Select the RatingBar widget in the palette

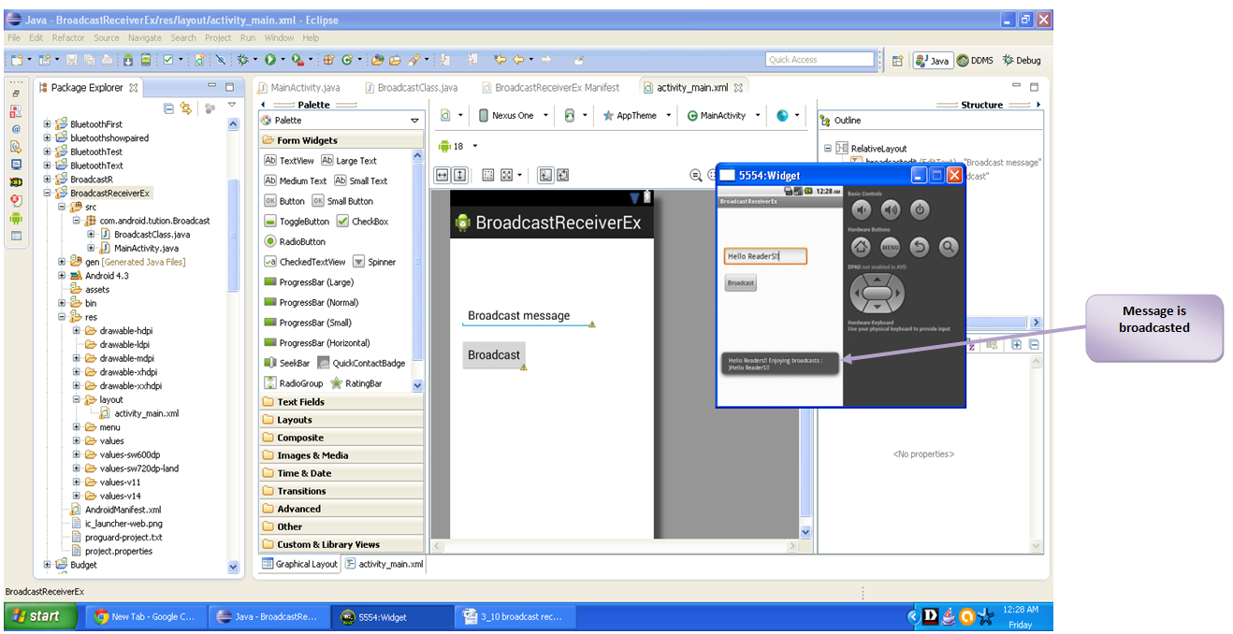pyautogui.click(x=356, y=383)
